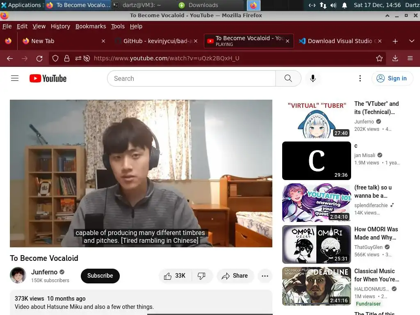
Task: Open the notification bell in system panel
Action: pyautogui.click(x=345, y=5)
